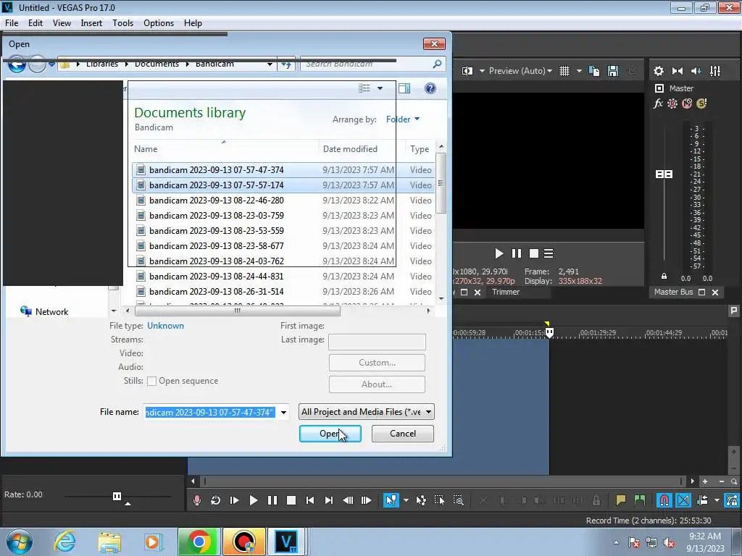Toggle Auto Ripple button

pos(702,500)
